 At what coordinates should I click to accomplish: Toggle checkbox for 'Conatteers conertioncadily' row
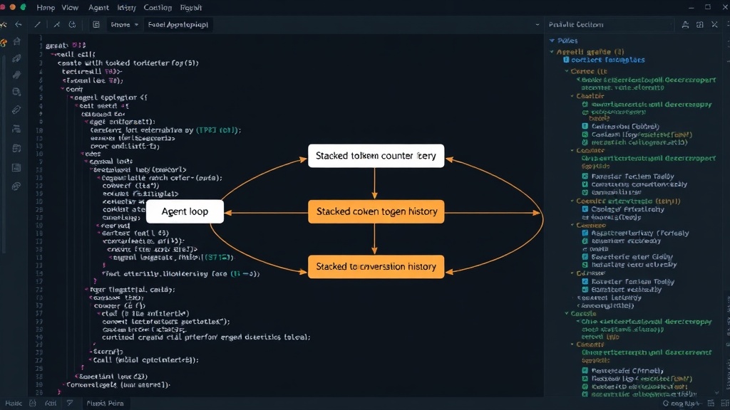(x=585, y=184)
